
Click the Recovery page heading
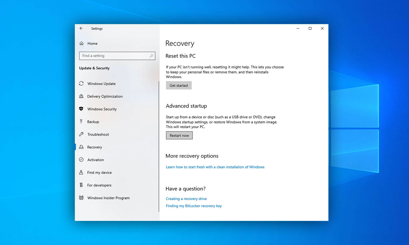point(180,43)
